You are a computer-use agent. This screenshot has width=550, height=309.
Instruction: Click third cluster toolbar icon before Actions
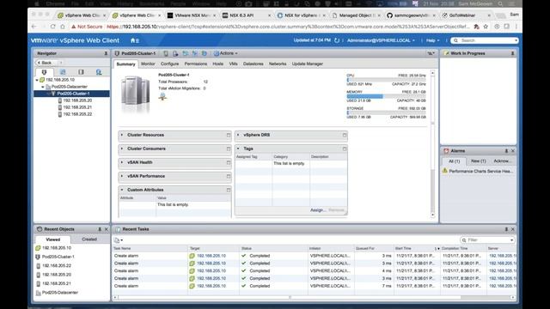(186, 53)
